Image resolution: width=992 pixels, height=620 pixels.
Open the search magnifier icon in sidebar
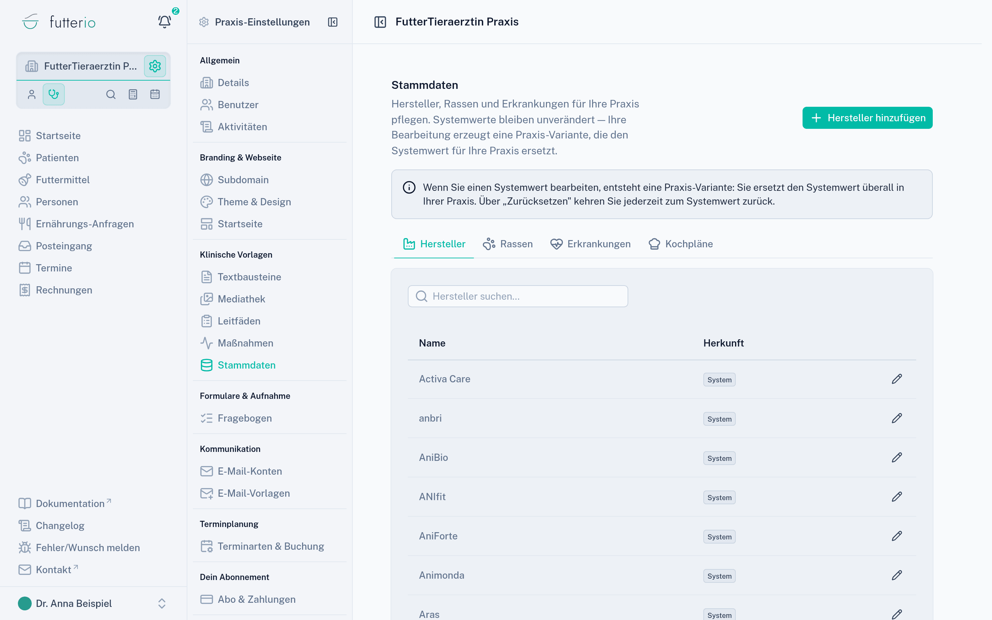click(x=111, y=94)
